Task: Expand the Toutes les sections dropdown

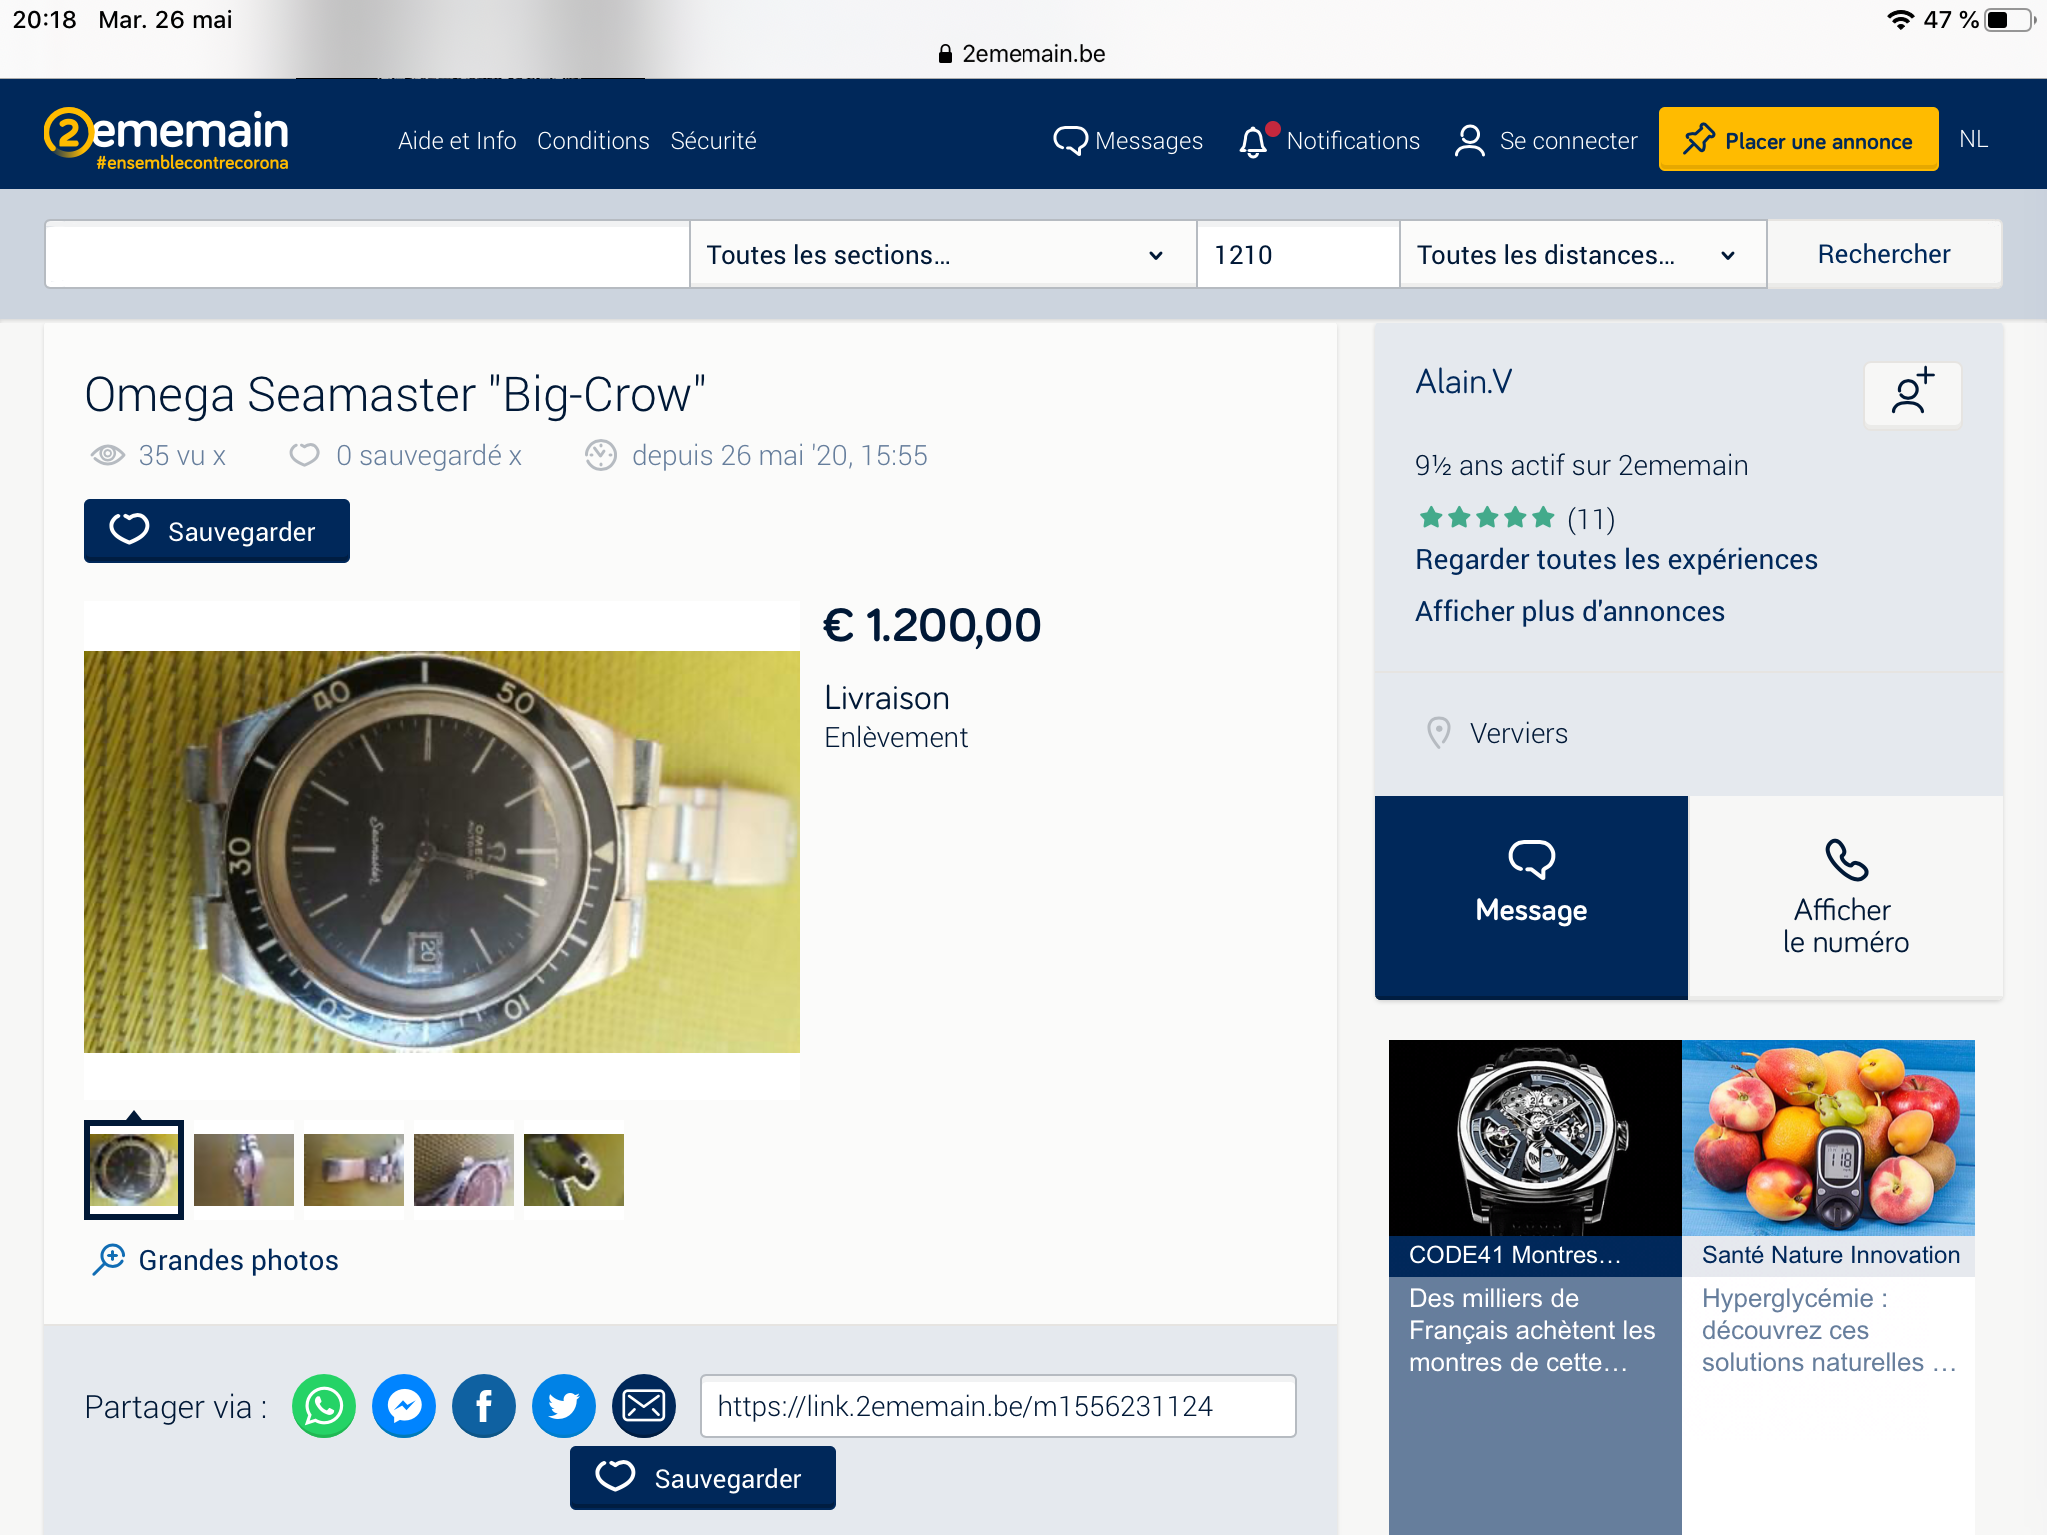Action: (x=941, y=255)
